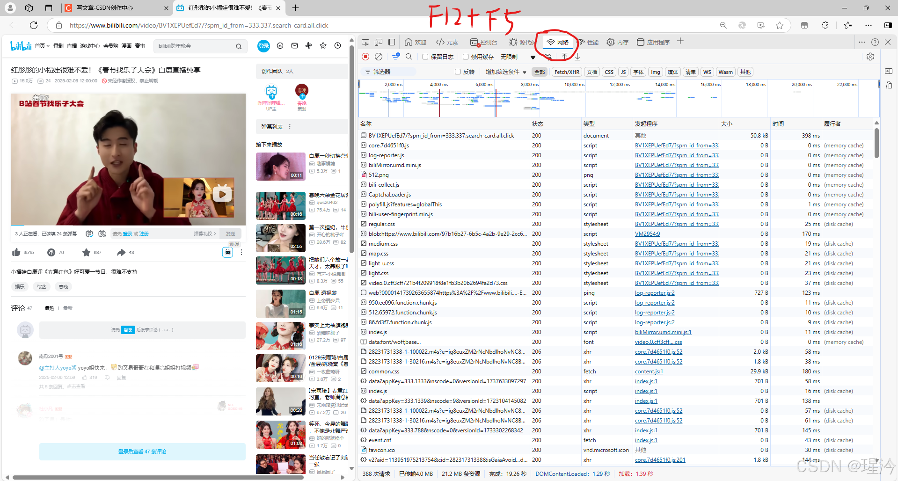Click the bilibili search input box
This screenshot has height=481, width=898.
(x=195, y=46)
